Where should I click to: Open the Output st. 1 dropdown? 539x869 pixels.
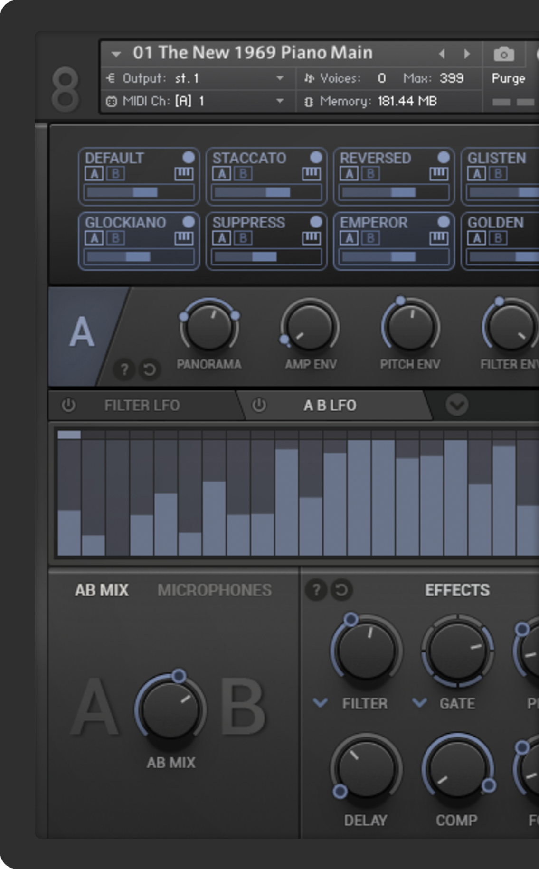[280, 78]
